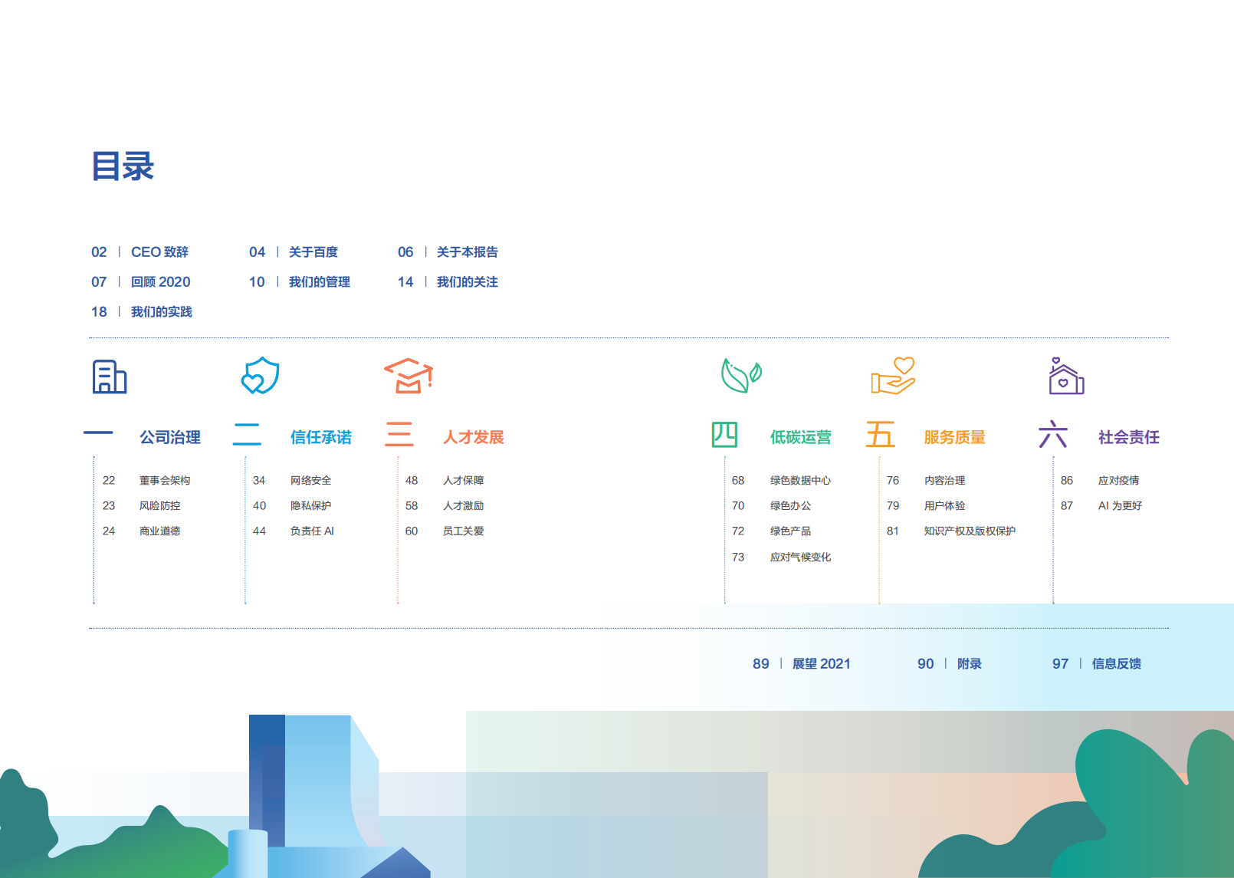Open the 人才发展 section heading

(x=473, y=437)
